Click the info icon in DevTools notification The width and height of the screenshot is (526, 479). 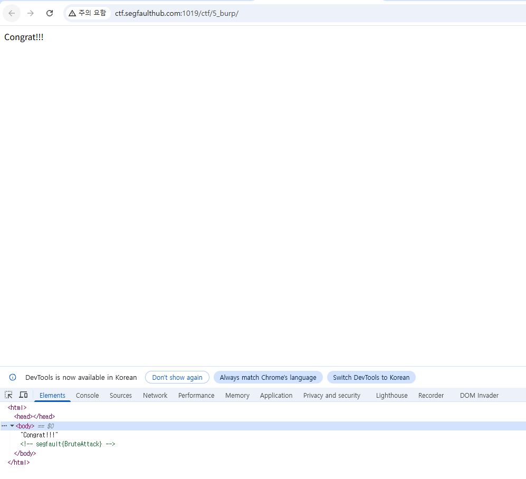(13, 378)
